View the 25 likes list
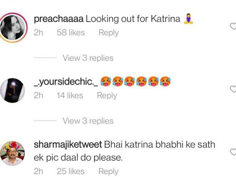The image size is (236, 177). tap(70, 171)
